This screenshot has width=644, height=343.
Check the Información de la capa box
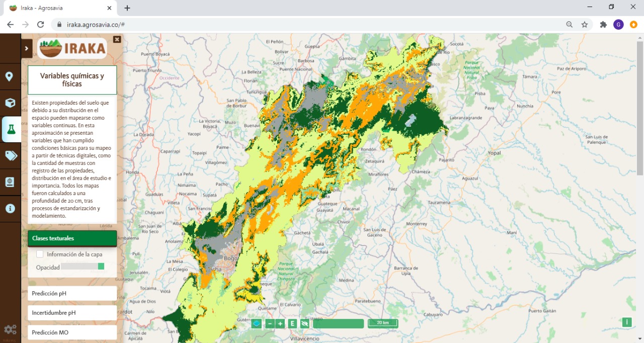pos(40,254)
